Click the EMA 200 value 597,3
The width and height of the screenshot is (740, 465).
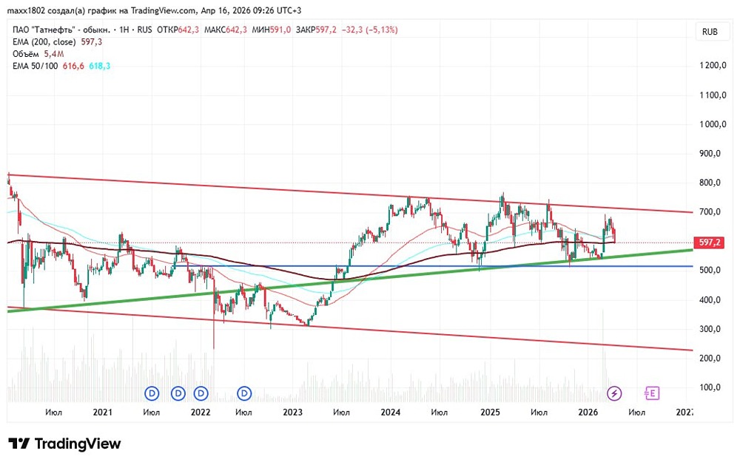(92, 42)
